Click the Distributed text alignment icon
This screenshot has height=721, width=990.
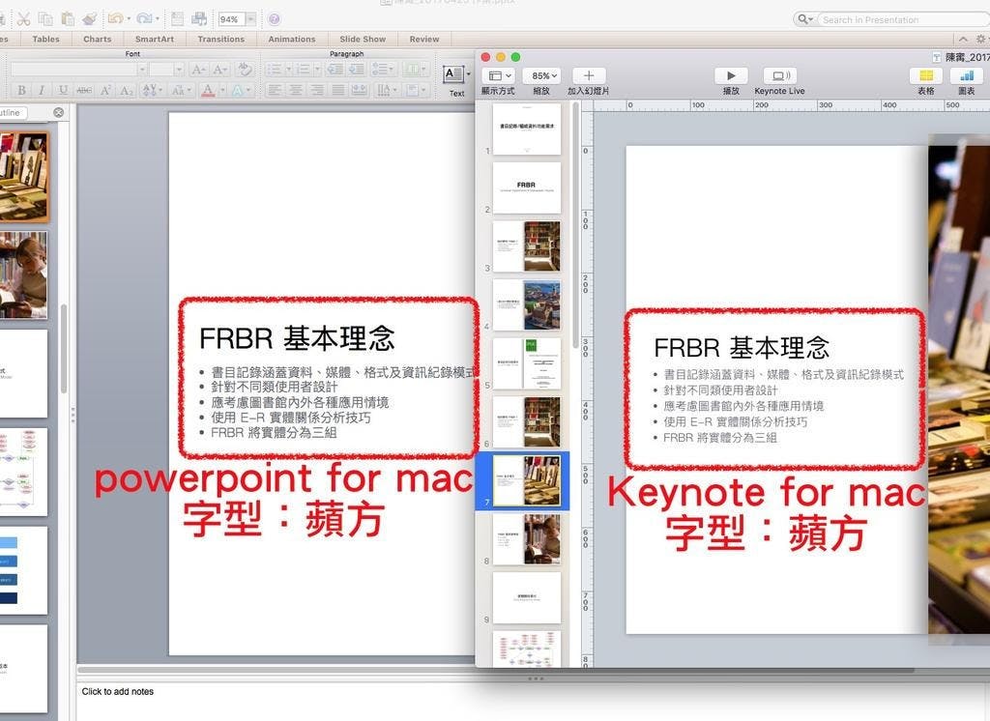(360, 90)
